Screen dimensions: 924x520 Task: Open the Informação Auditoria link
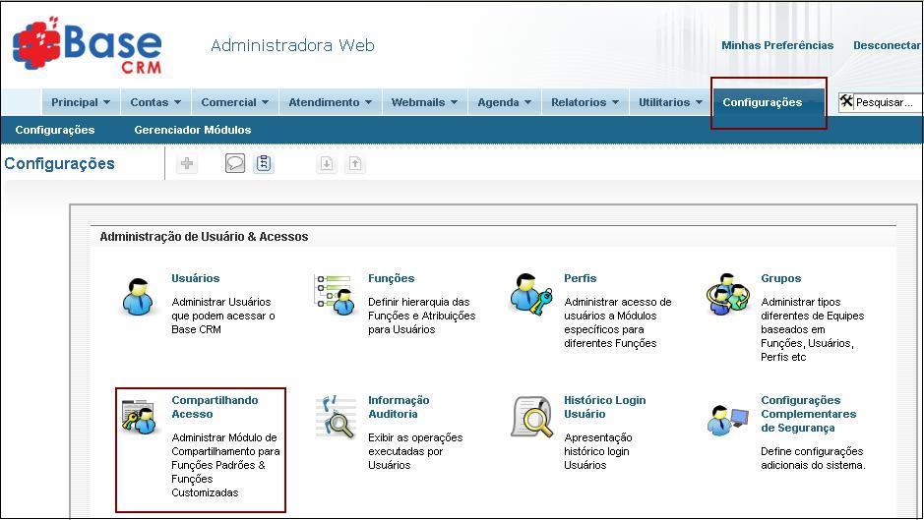click(x=399, y=407)
